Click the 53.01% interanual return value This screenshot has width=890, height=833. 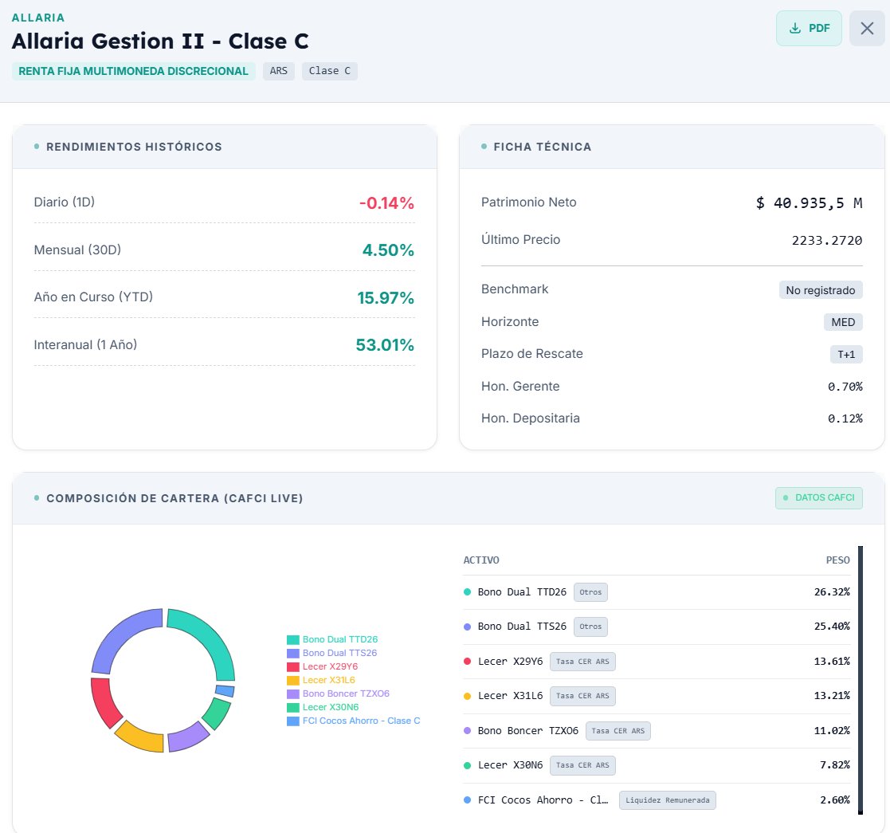tap(385, 345)
